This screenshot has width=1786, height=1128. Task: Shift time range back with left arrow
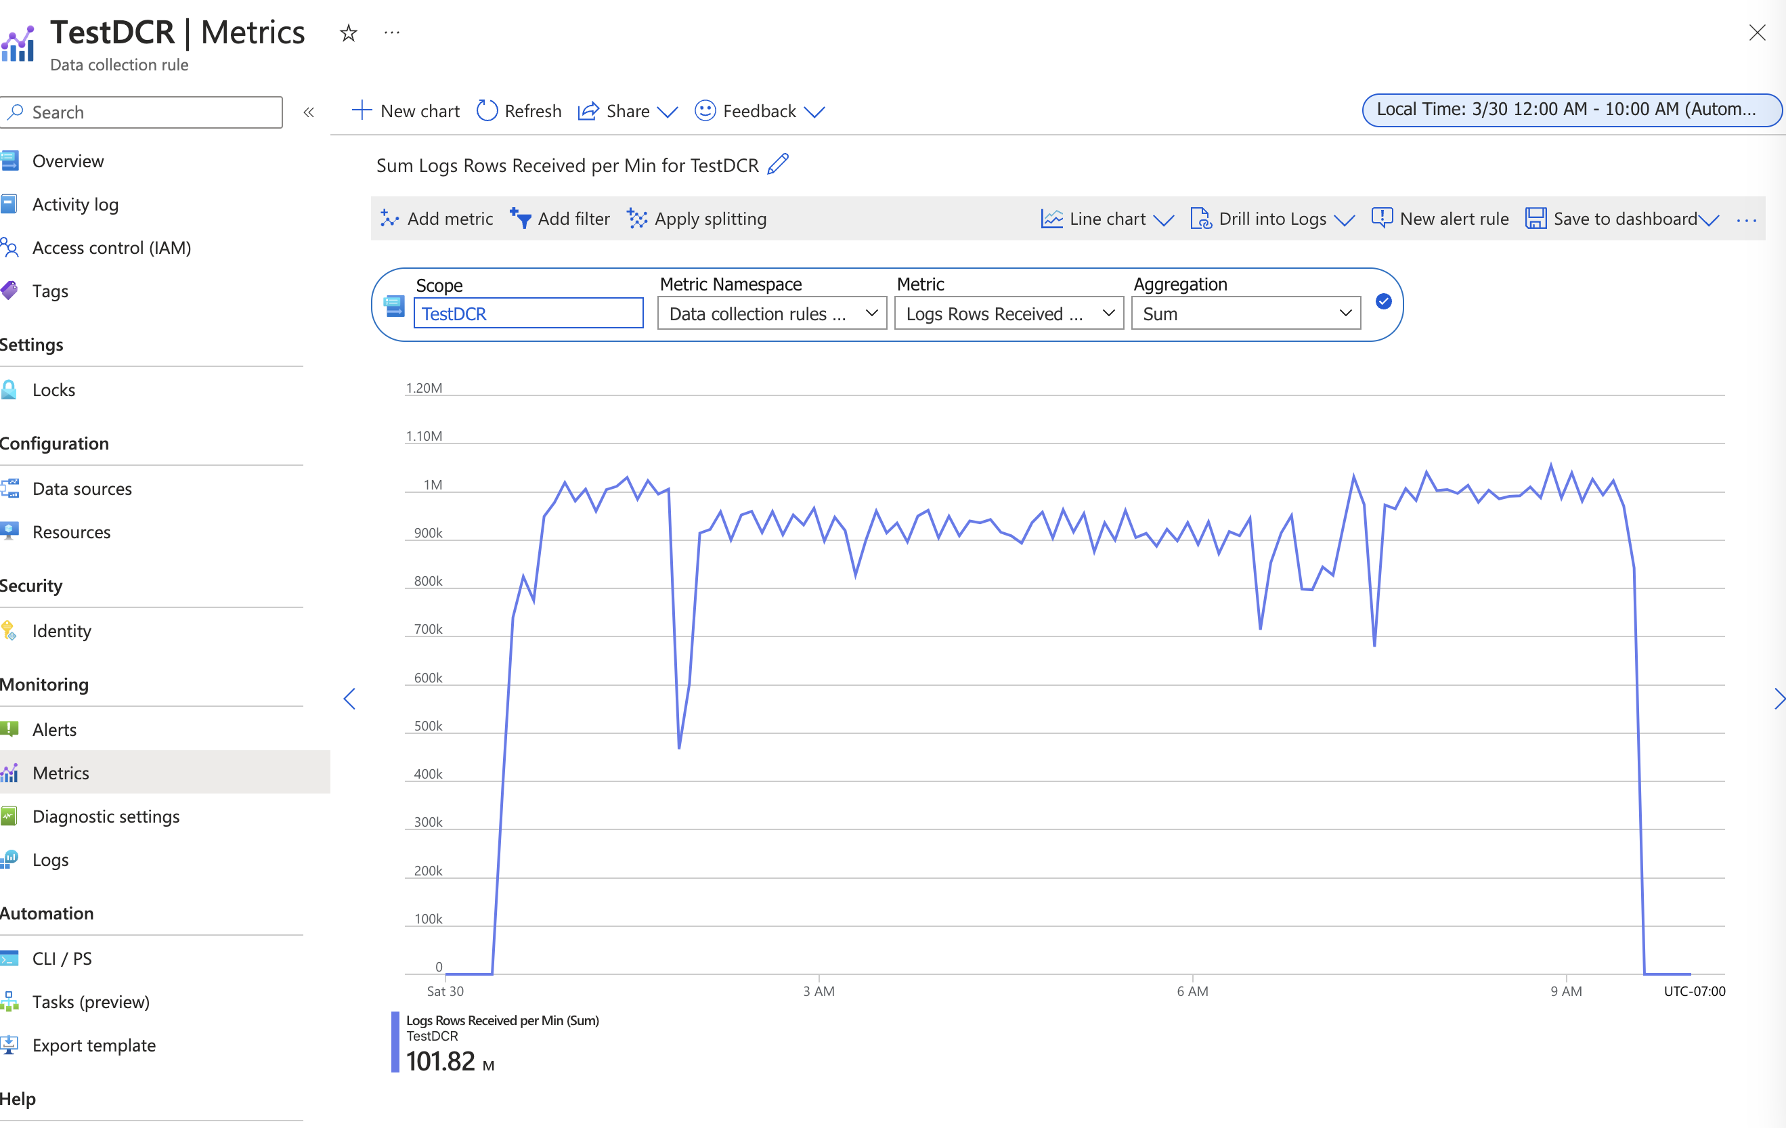coord(349,699)
